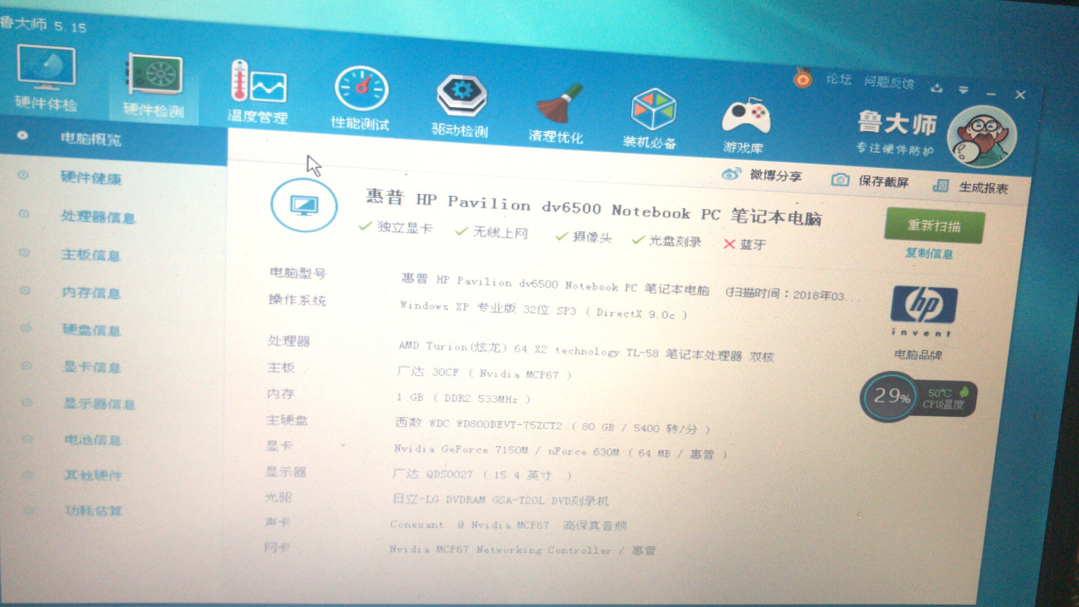Select 硬盘信息 in the sidebar

tap(92, 329)
